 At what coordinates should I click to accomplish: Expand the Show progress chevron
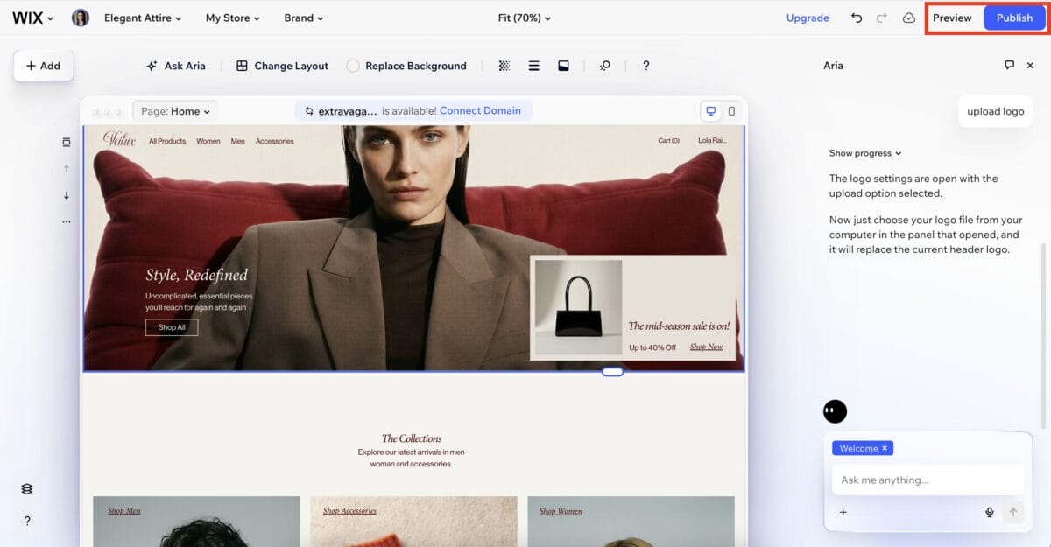coord(896,153)
